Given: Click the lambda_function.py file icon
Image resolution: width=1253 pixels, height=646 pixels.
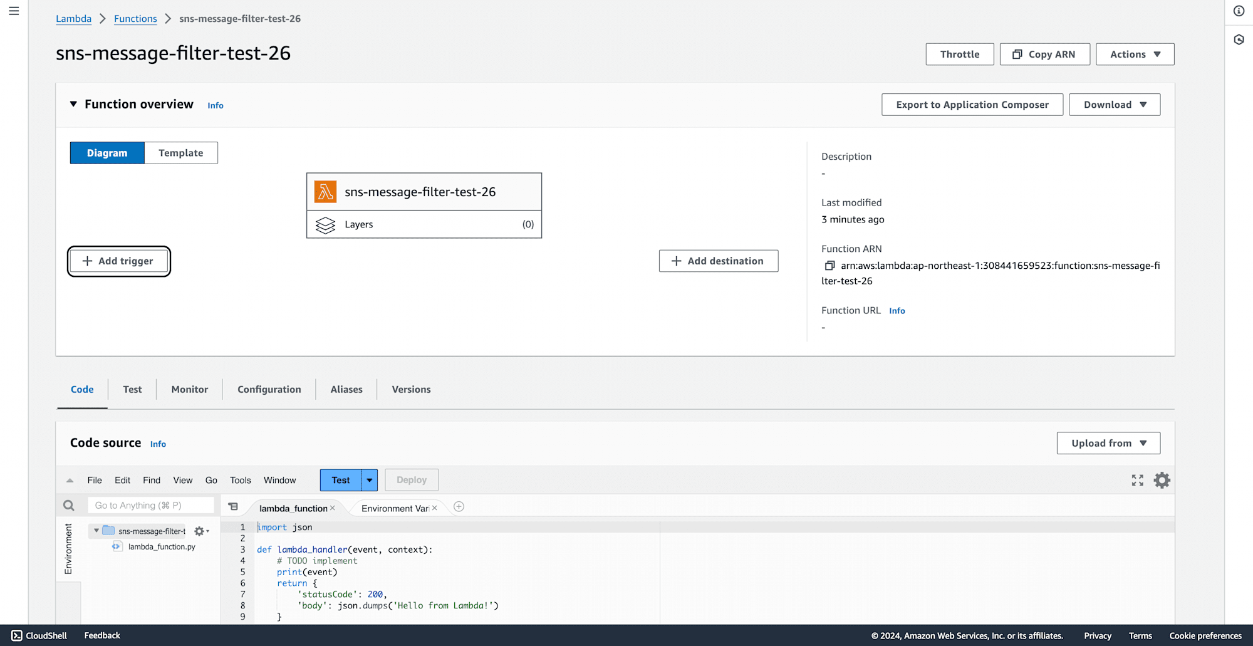Looking at the screenshot, I should [x=117, y=546].
